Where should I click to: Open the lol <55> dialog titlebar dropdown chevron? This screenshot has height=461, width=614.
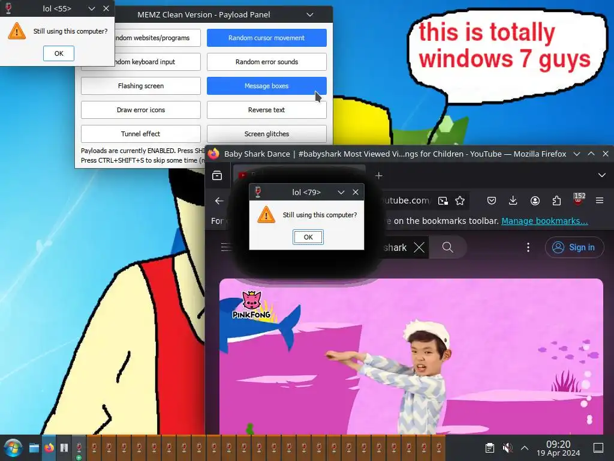point(92,8)
